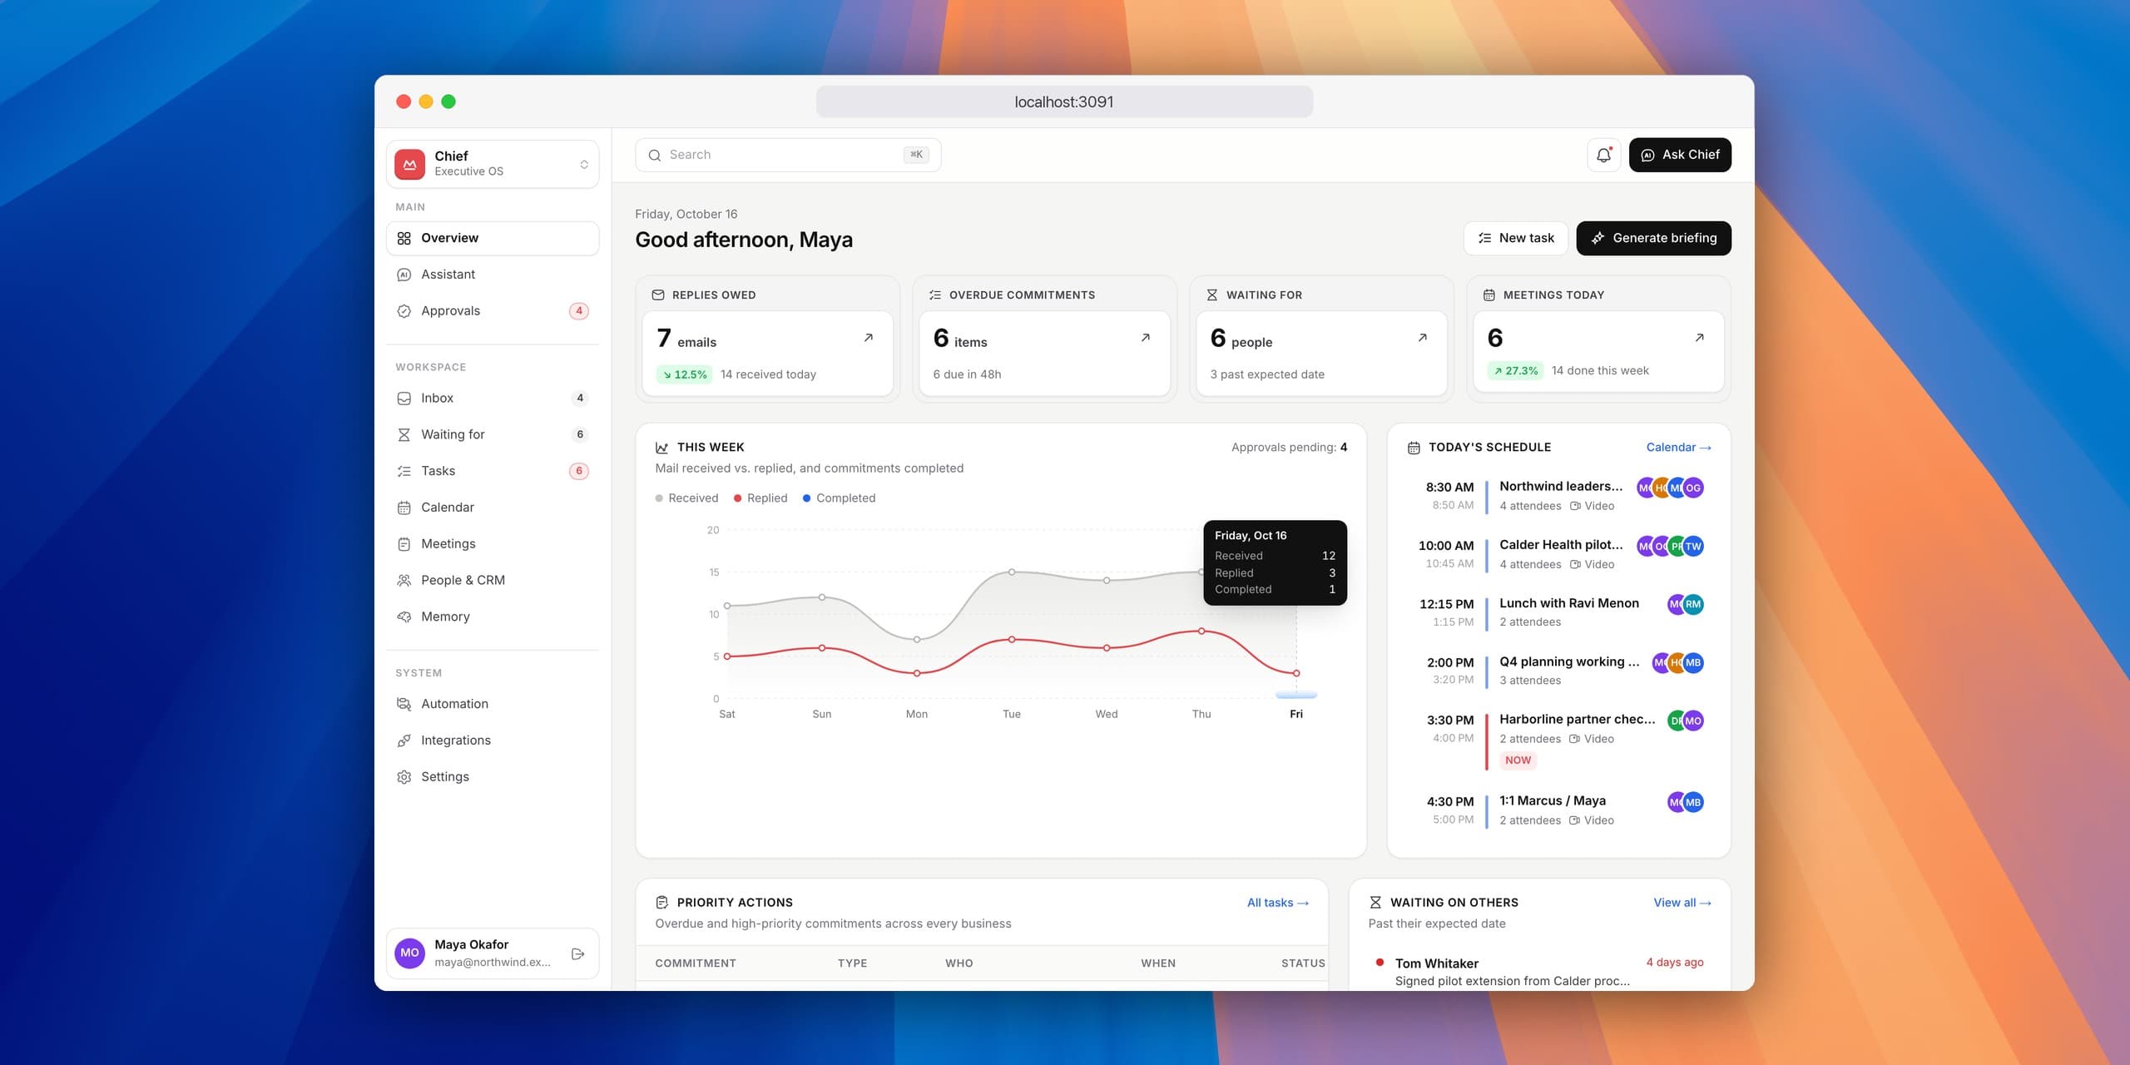The height and width of the screenshot is (1065, 2130).
Task: Select Automation in the sidebar
Action: point(493,704)
